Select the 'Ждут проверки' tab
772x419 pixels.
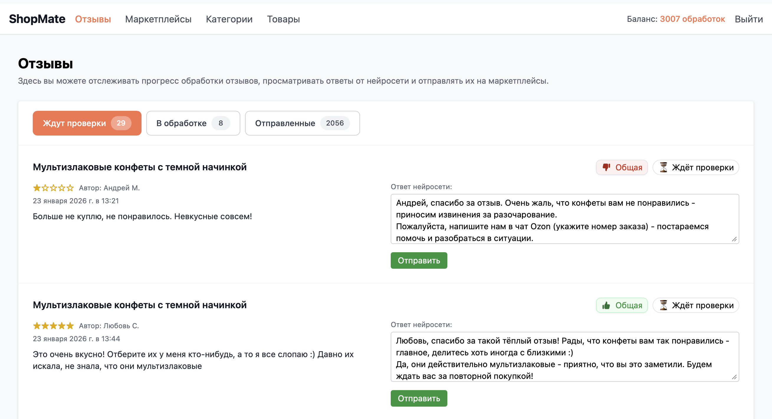point(87,123)
